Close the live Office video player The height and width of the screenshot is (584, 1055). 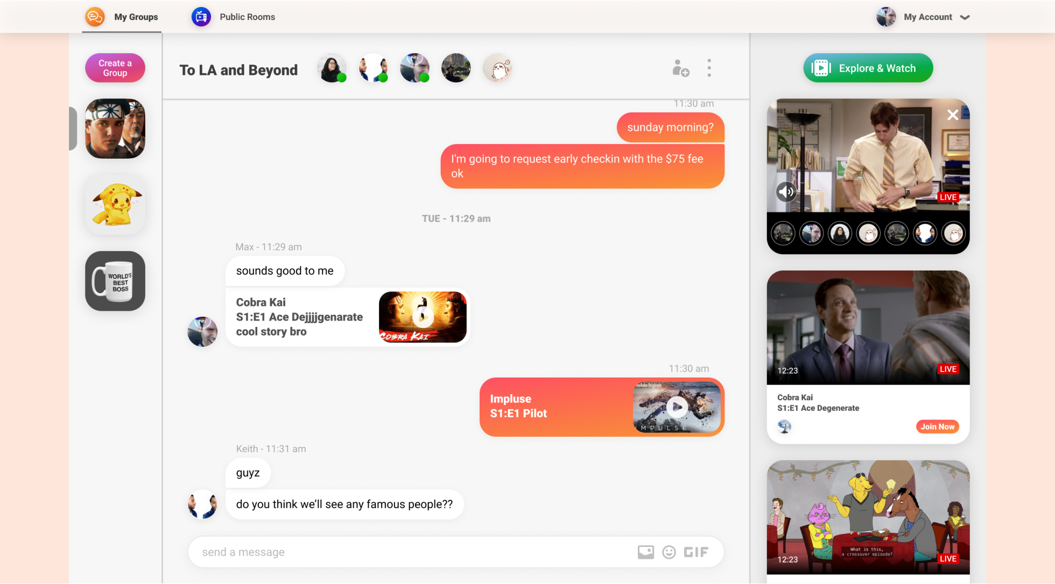(x=952, y=115)
